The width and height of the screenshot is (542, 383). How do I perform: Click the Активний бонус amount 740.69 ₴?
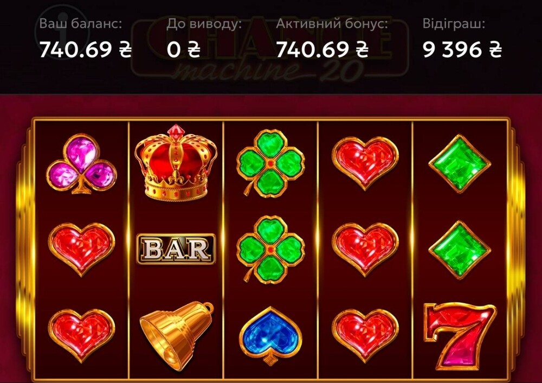pyautogui.click(x=322, y=49)
